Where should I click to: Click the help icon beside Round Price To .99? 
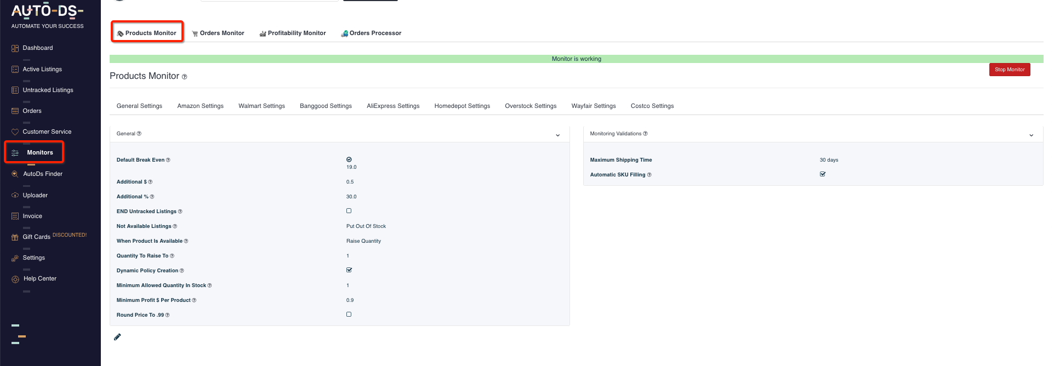(x=167, y=315)
